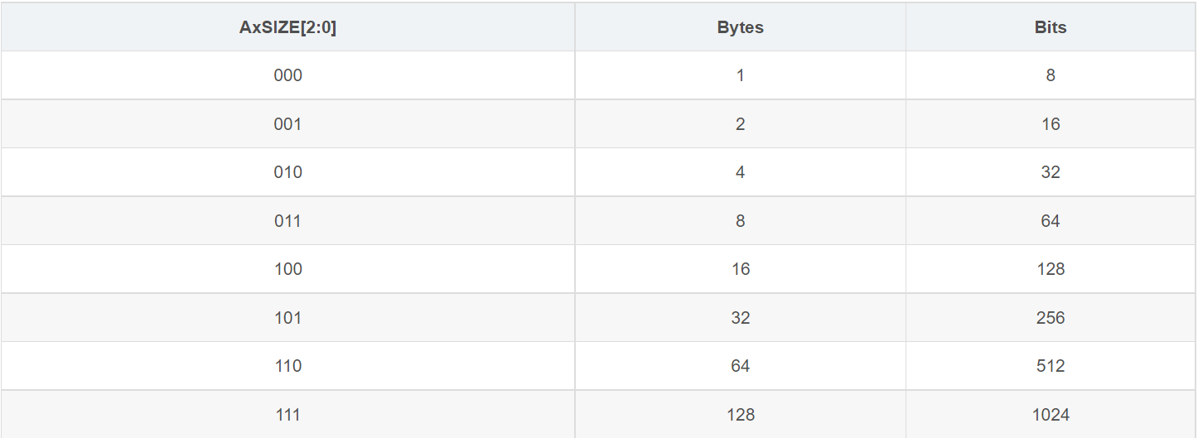Image resolution: width=1198 pixels, height=438 pixels.
Task: Click the 2 Bytes cell in row 001
Action: [740, 124]
